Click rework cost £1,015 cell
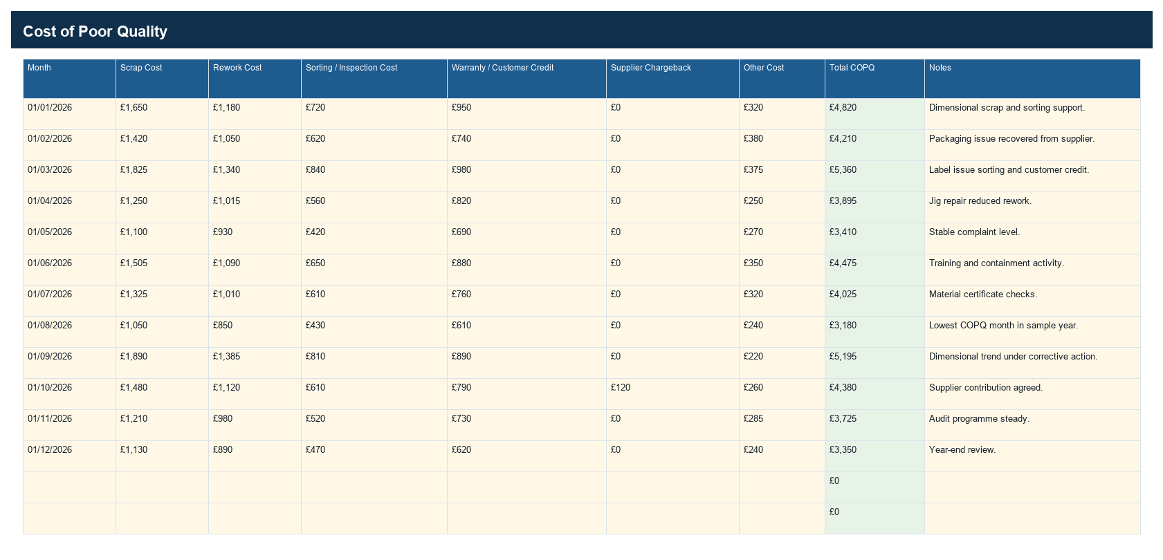The image size is (1163, 560). pos(255,207)
